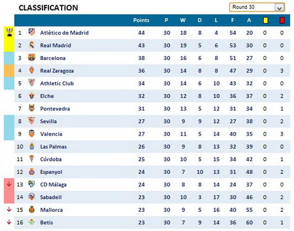Select the Pontevedra team name

coord(55,109)
